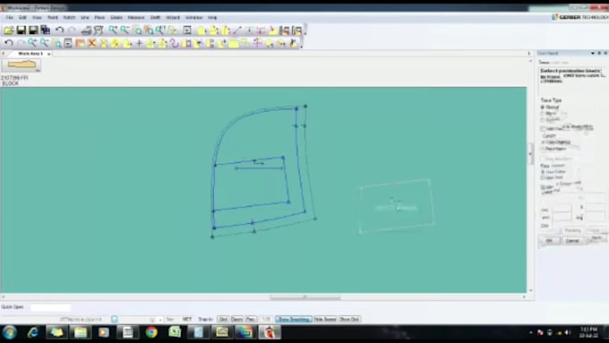Click the red X delete icon
Image resolution: width=609 pixels, height=343 pixels.
91,43
